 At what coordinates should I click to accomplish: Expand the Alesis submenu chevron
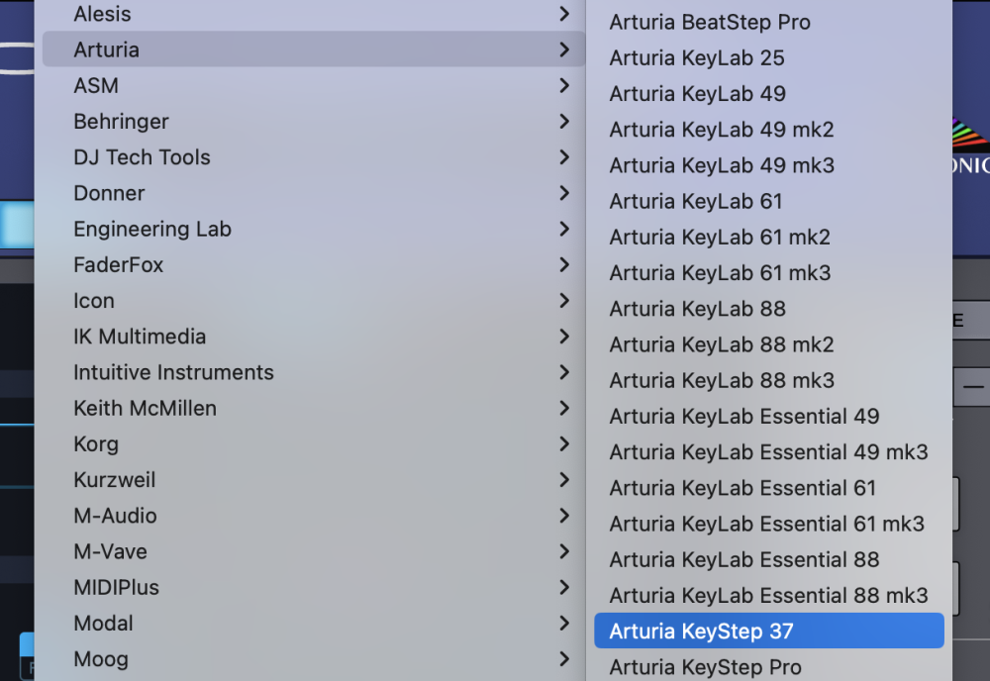click(x=563, y=14)
